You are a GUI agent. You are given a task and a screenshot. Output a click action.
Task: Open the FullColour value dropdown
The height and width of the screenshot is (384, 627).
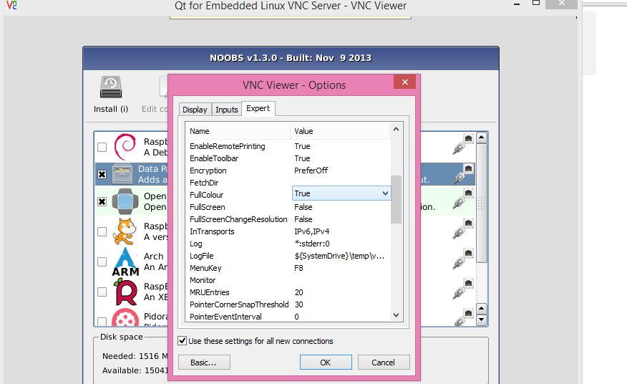point(385,193)
